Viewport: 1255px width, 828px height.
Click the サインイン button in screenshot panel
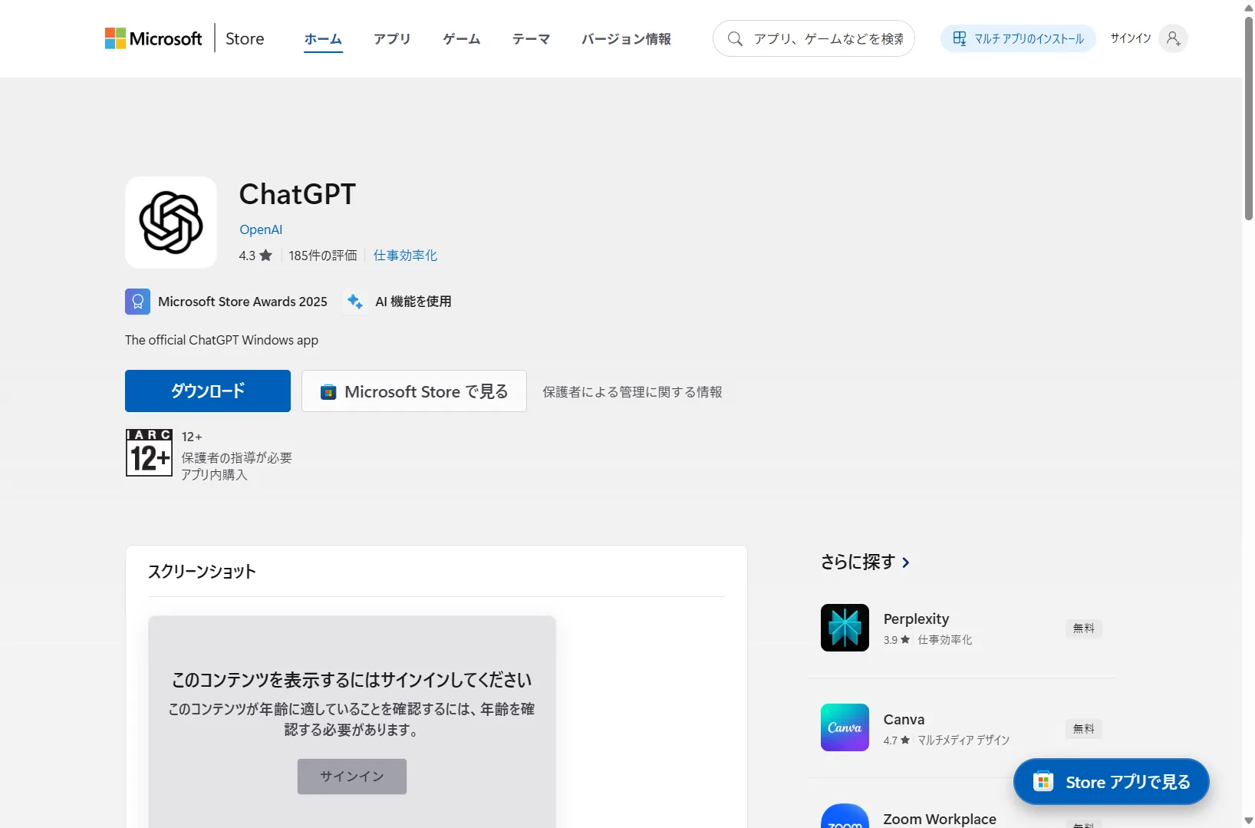pyautogui.click(x=352, y=777)
